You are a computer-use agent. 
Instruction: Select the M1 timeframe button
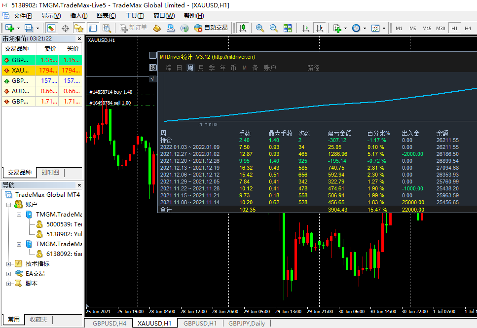point(399,28)
